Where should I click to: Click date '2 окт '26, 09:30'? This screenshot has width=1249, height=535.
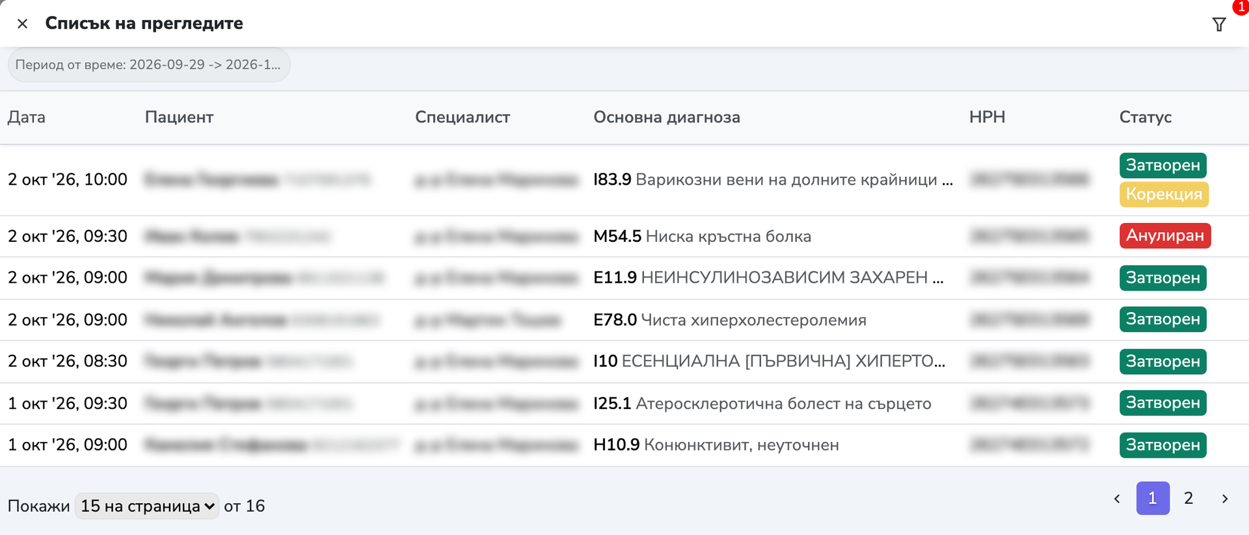pyautogui.click(x=68, y=236)
